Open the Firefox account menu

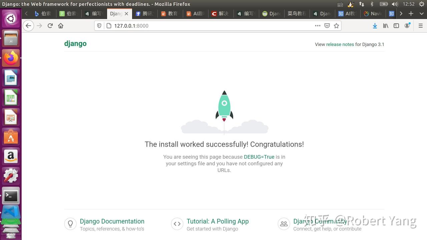coord(407,26)
